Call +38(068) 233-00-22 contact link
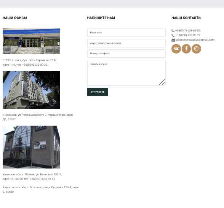This screenshot has width=224, height=208. pos(188,35)
